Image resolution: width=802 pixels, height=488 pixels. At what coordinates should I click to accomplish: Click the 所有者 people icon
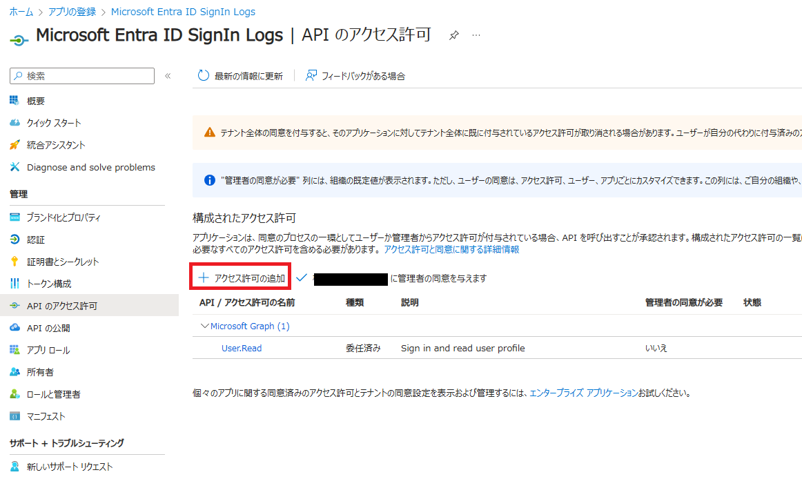(14, 372)
